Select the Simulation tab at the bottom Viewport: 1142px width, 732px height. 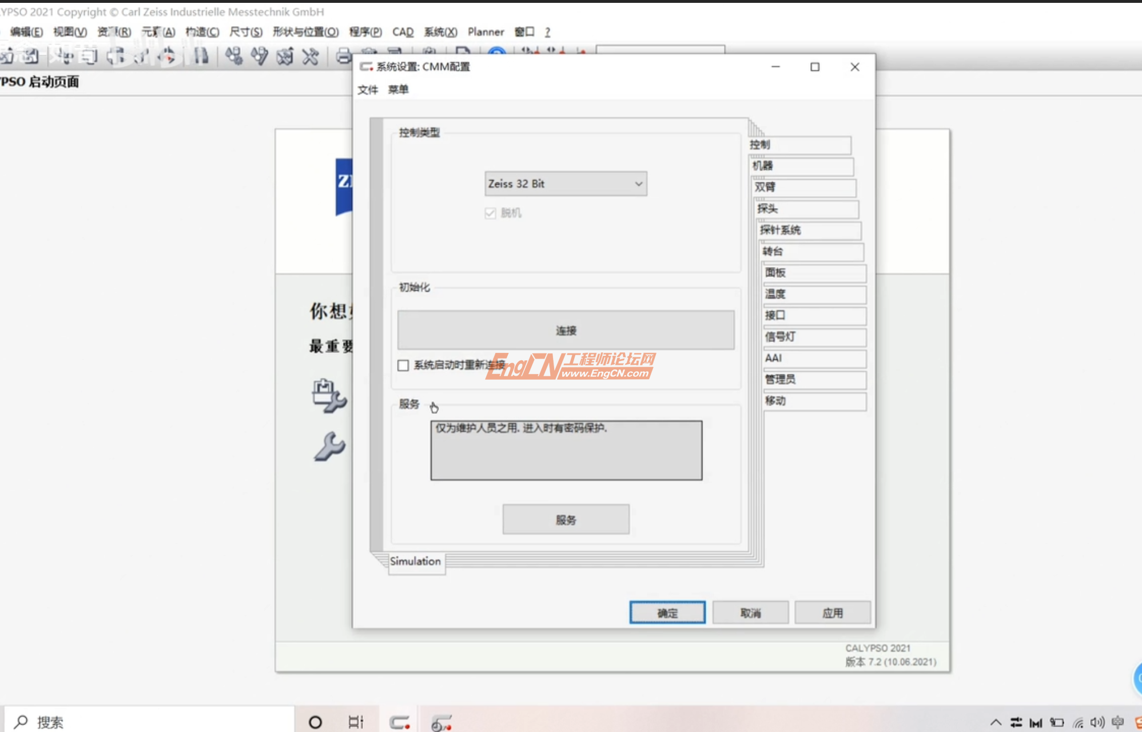pos(416,562)
